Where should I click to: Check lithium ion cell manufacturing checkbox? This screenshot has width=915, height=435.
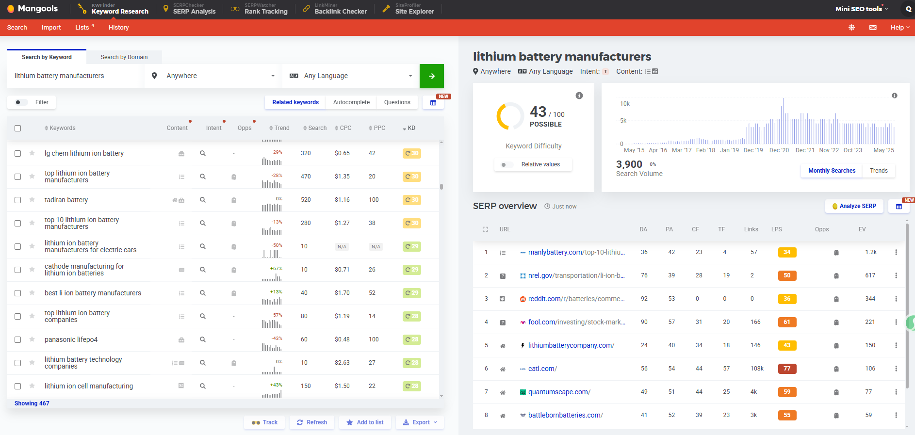[x=18, y=387]
